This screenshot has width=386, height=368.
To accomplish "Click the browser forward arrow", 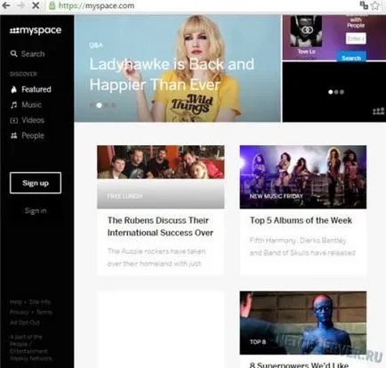I will point(20,5).
